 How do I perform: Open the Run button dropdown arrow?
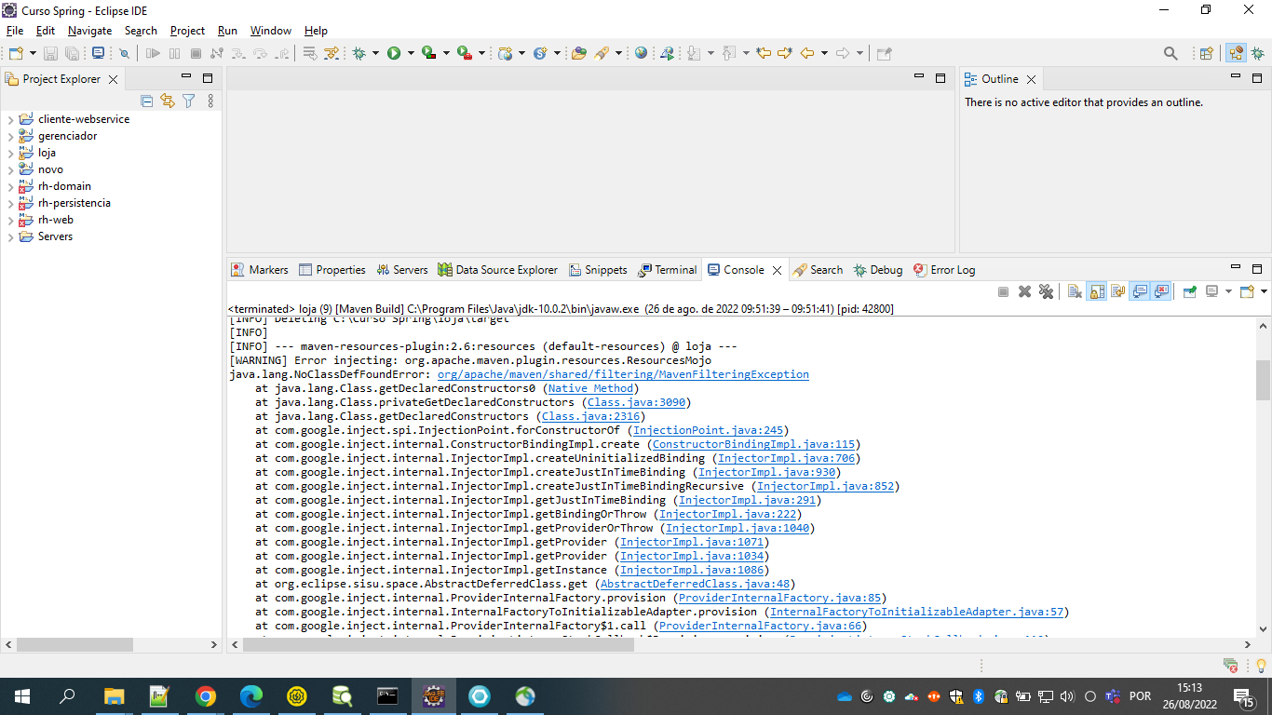pyautogui.click(x=411, y=53)
